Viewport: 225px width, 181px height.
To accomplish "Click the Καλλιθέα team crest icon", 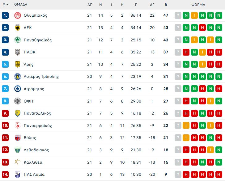I will pos(17,162).
